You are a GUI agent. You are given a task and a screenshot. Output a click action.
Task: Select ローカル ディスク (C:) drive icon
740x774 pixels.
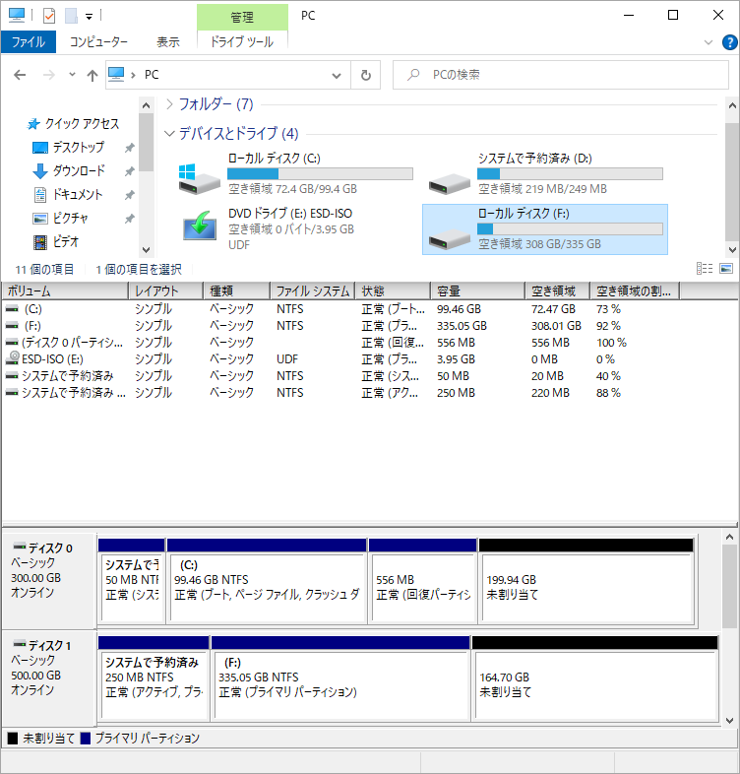[x=199, y=178]
